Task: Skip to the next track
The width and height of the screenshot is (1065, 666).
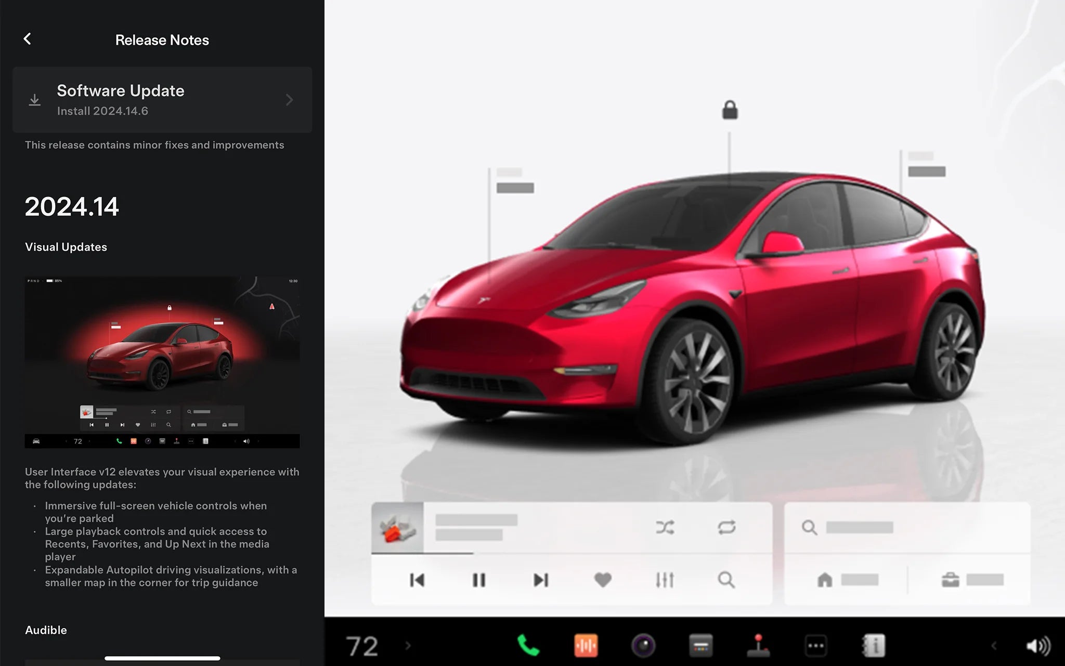Action: click(x=541, y=580)
